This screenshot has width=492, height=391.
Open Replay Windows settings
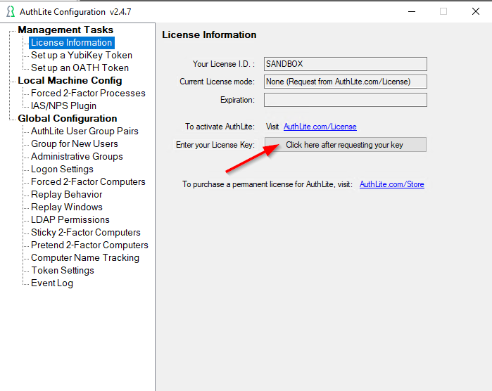tap(67, 207)
